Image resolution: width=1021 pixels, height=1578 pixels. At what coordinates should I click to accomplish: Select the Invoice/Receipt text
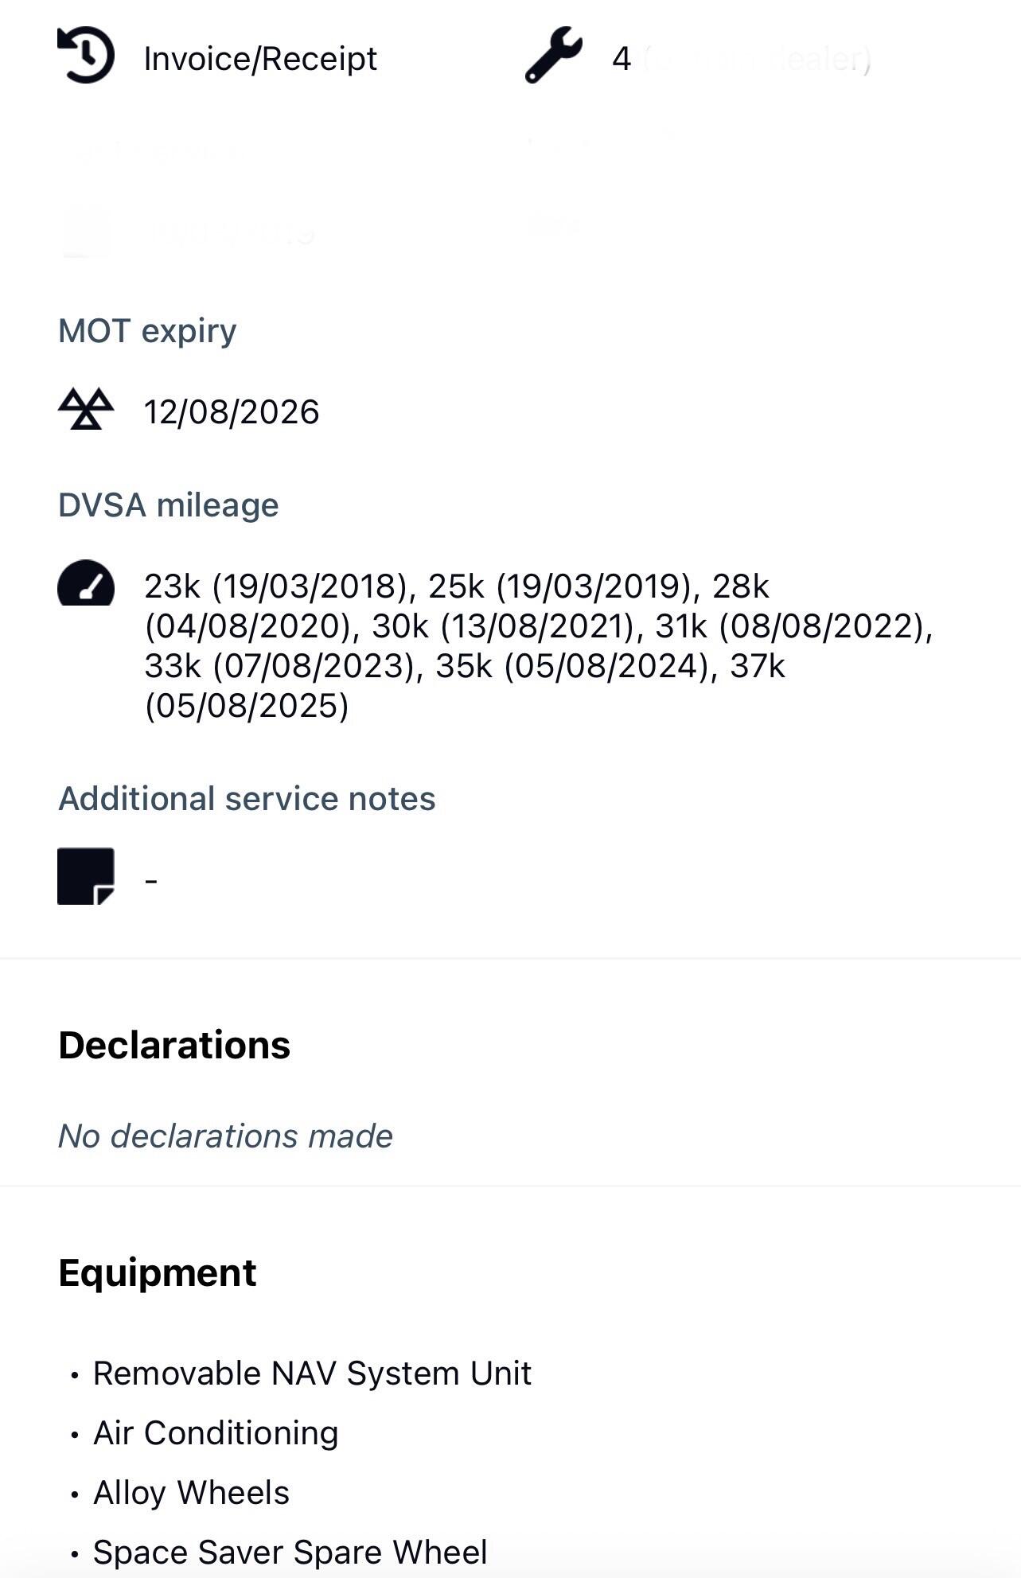(260, 59)
